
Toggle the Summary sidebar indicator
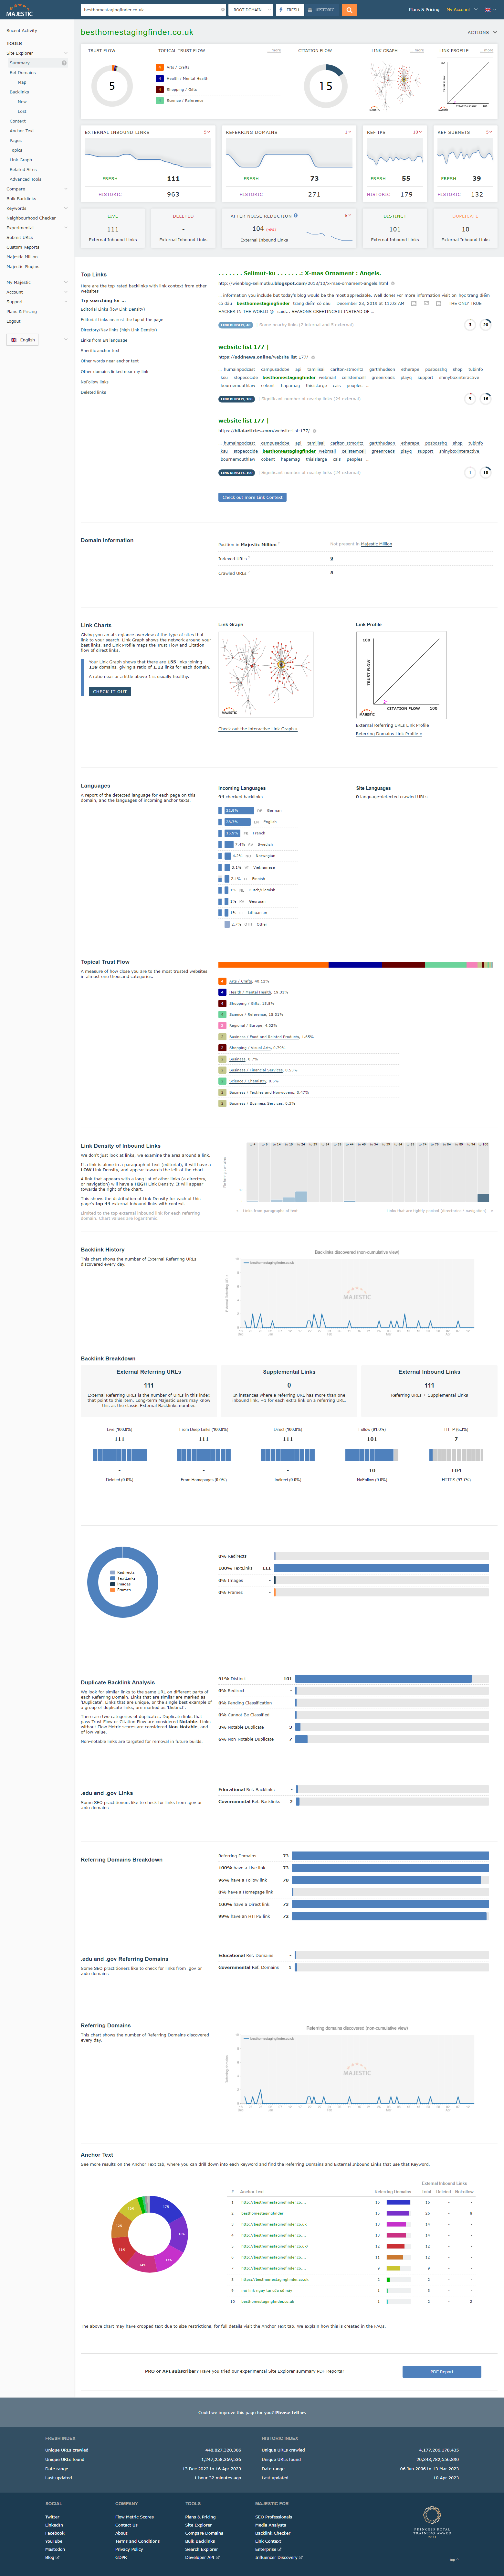click(x=64, y=63)
